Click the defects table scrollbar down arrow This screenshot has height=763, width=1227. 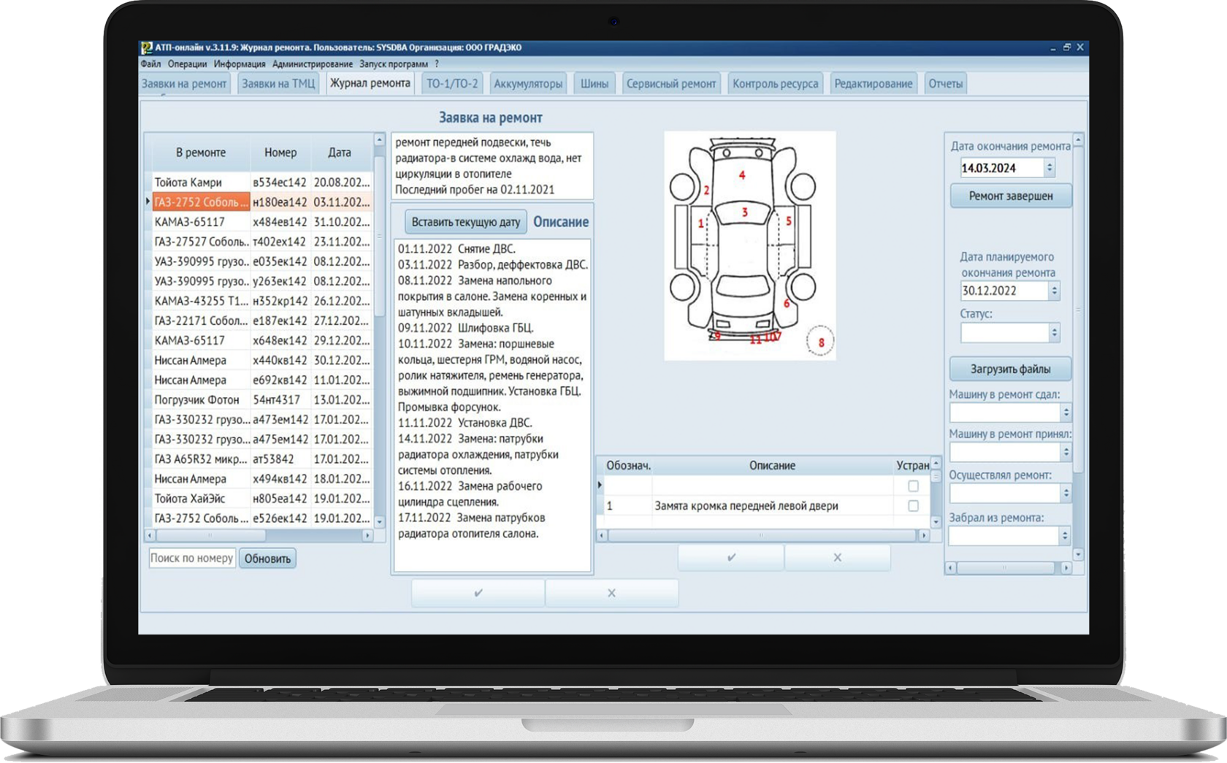tap(936, 522)
